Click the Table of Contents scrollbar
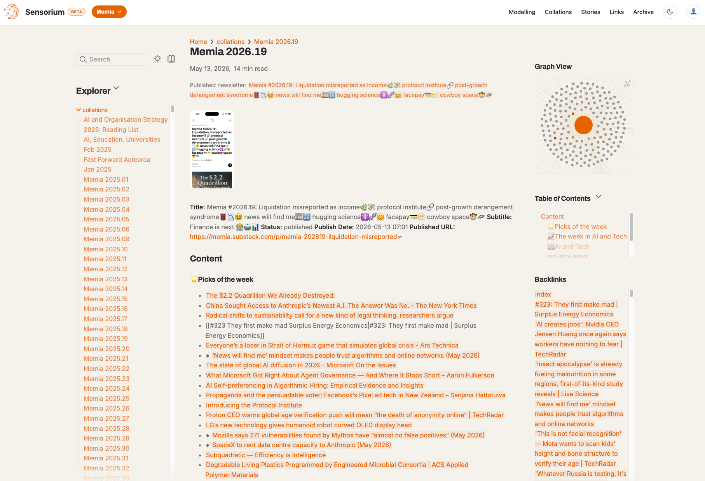705x481 pixels. 632,226
